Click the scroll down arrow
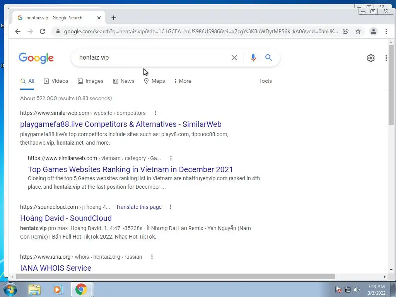The height and width of the screenshot is (297, 396). [x=391, y=270]
